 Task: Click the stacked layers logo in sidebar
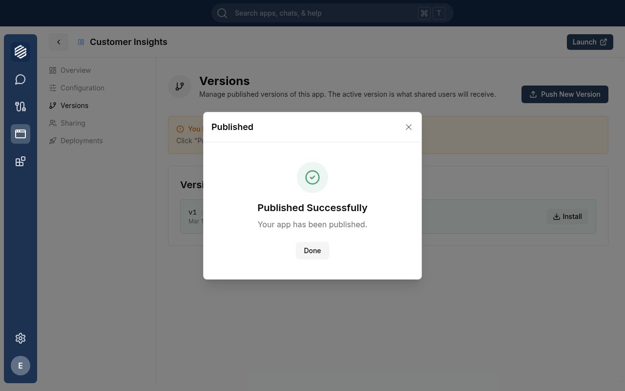[21, 52]
